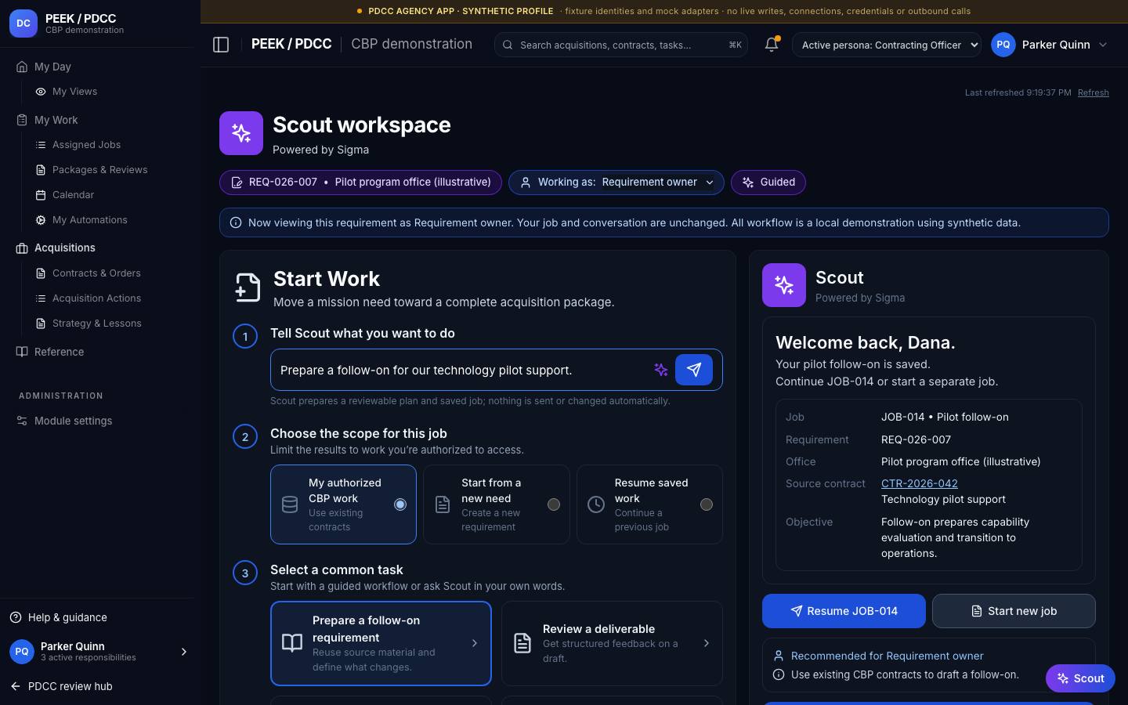
Task: Click the Start Work document icon
Action: [248, 287]
